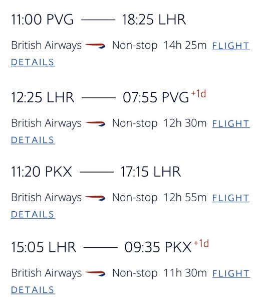Open FLIGHT DETAILS for LHR to PVG flight
Screen dimensions: 257x301
pos(231,123)
